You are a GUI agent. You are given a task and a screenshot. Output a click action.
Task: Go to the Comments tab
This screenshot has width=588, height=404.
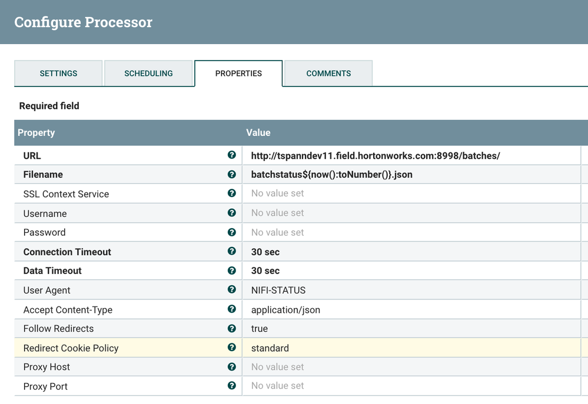pyautogui.click(x=328, y=74)
